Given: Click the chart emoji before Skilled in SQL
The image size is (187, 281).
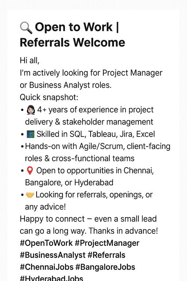Looking at the screenshot, I should (x=30, y=134).
